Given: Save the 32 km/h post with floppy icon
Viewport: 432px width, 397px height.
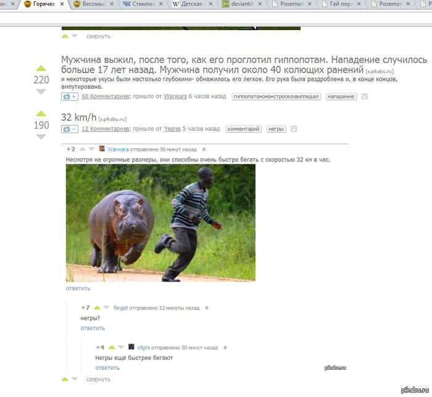Looking at the screenshot, I should (294, 129).
